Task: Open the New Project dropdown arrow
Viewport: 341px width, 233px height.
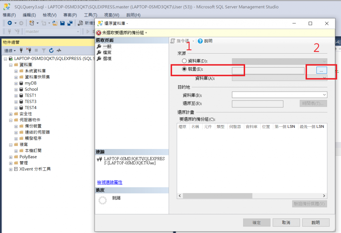Action: [37, 23]
